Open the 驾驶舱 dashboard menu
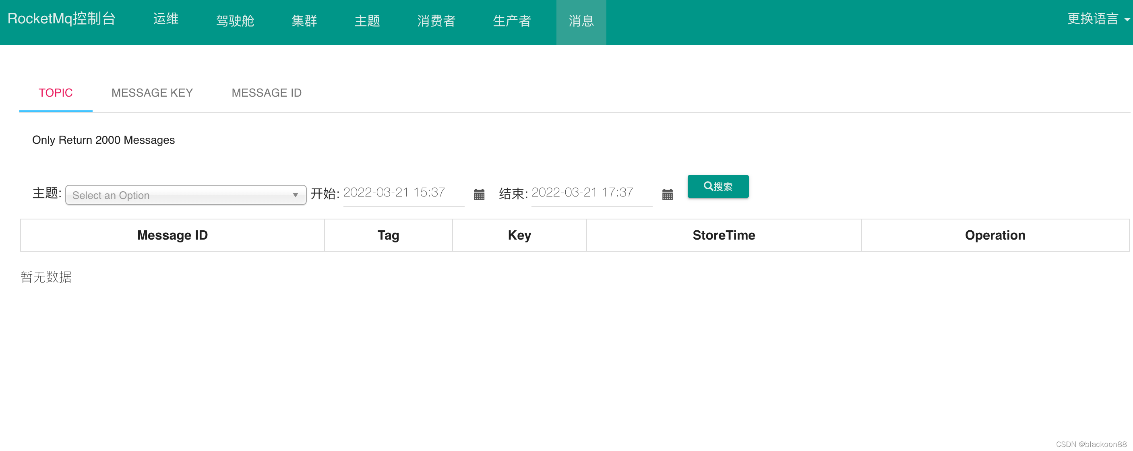This screenshot has height=451, width=1133. [235, 21]
